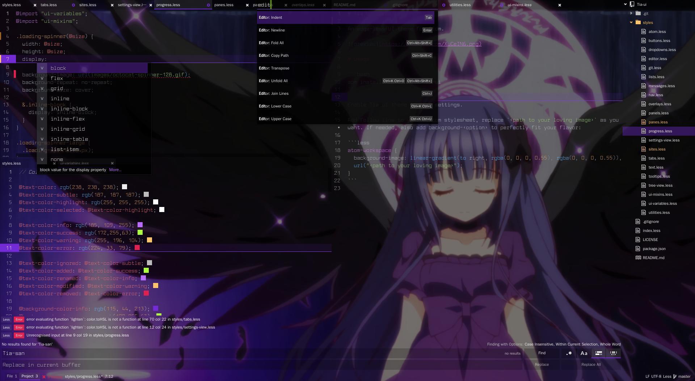Viewport: 695px width, 381px height.
Task: Click the file icon beside dropdowns.less
Action: [644, 50]
